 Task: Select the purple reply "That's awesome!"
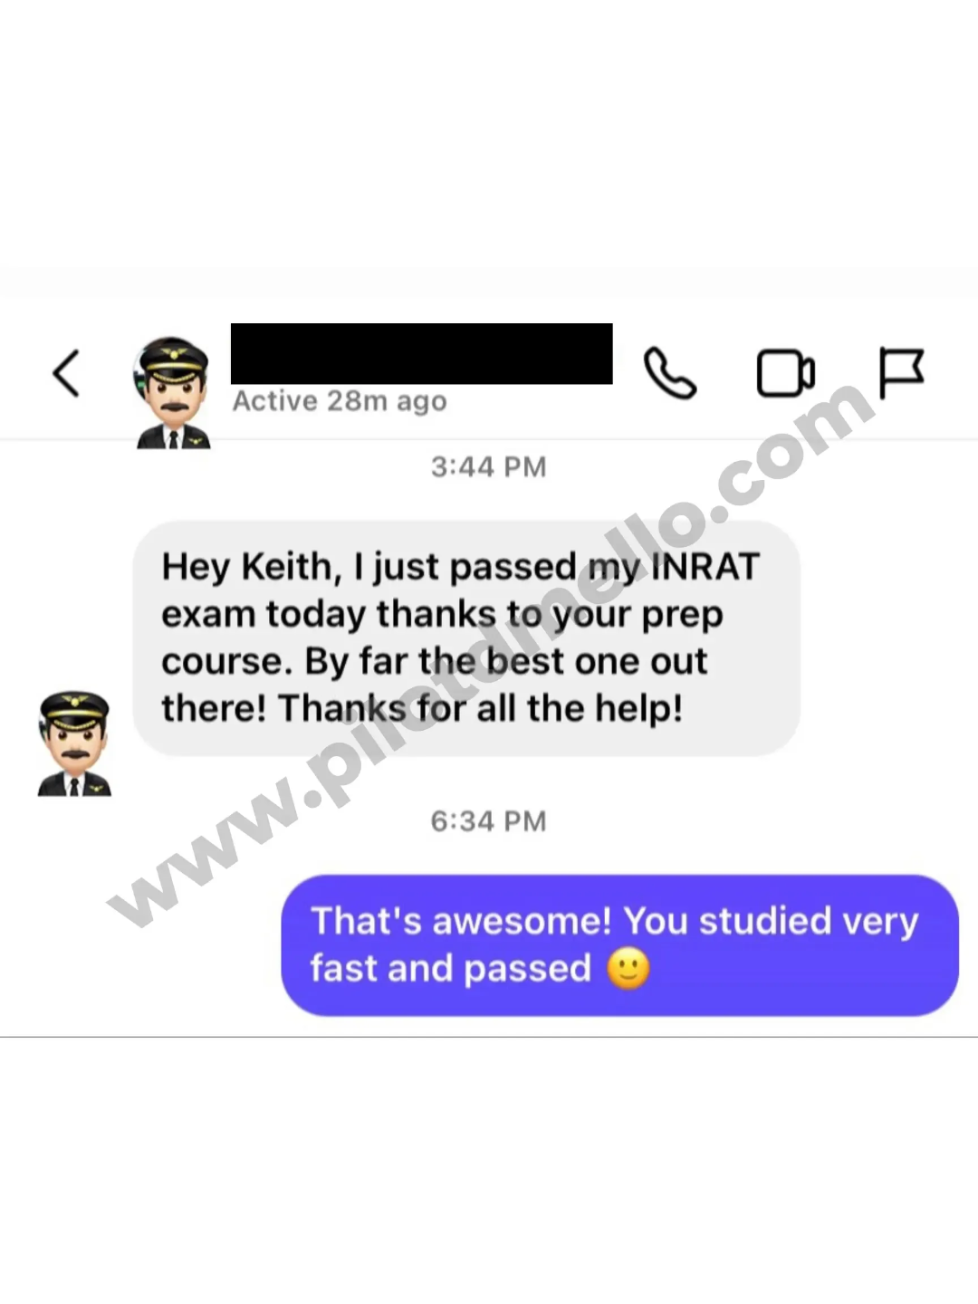click(x=619, y=944)
